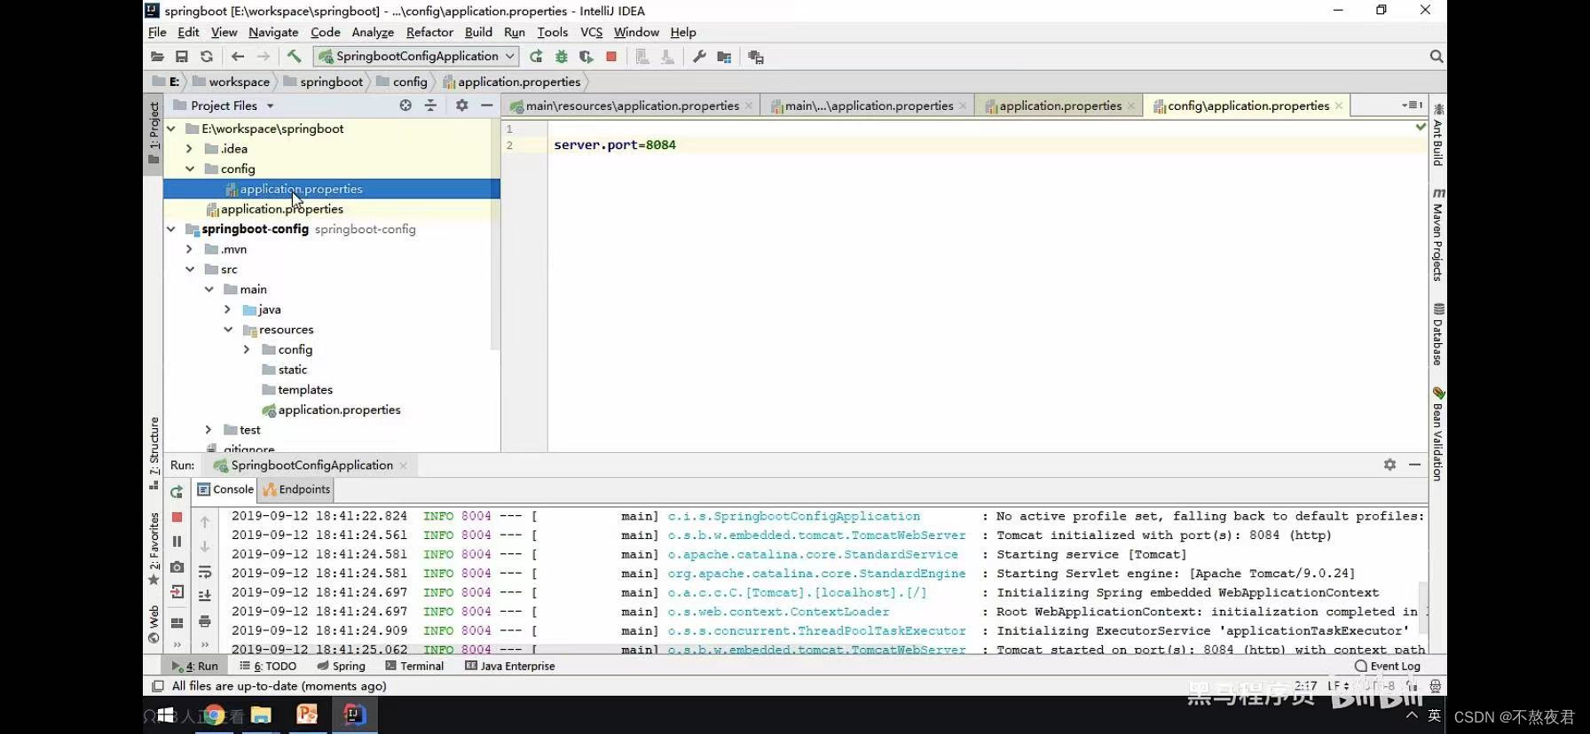
Task: Open the Maven Projects side panel
Action: (x=1437, y=235)
